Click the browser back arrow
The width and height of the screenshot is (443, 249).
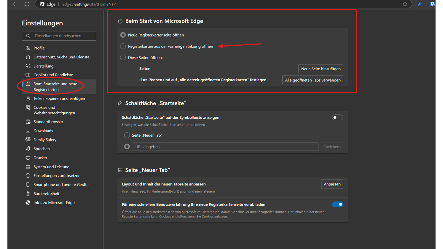(x=15, y=4)
